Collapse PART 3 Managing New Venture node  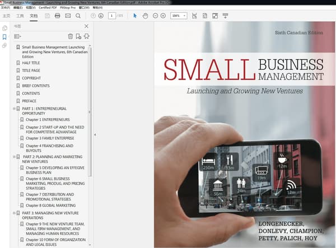click(14, 213)
